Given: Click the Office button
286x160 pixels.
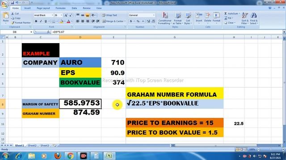Looking at the screenshot, I should coord(4,4).
